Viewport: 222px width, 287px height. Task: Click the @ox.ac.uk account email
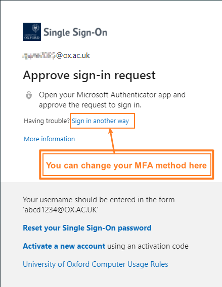[56, 55]
